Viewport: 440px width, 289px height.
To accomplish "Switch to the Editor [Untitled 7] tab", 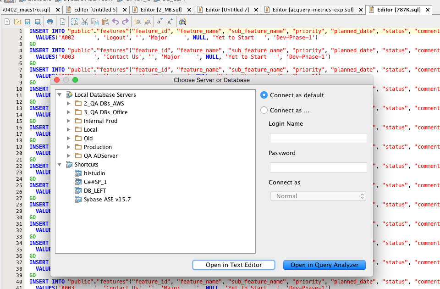I will click(227, 10).
